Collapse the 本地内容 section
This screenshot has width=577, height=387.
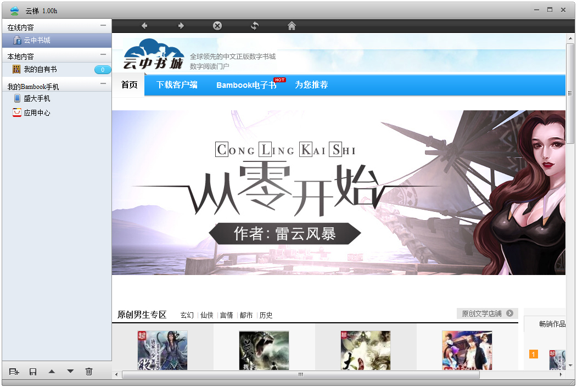click(x=102, y=54)
